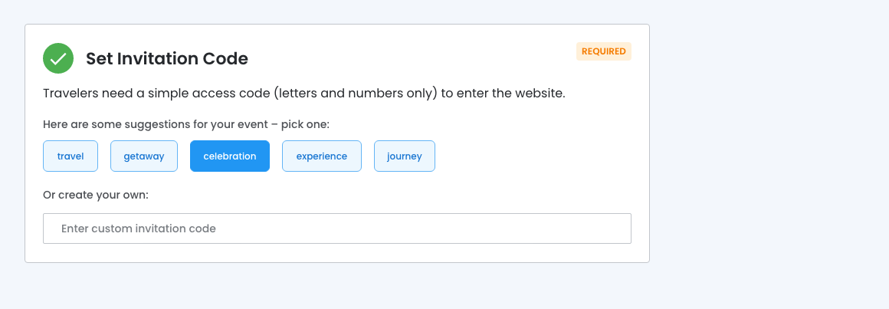The height and width of the screenshot is (309, 889).
Task: Click the first suggestion chip in the row
Action: click(71, 156)
